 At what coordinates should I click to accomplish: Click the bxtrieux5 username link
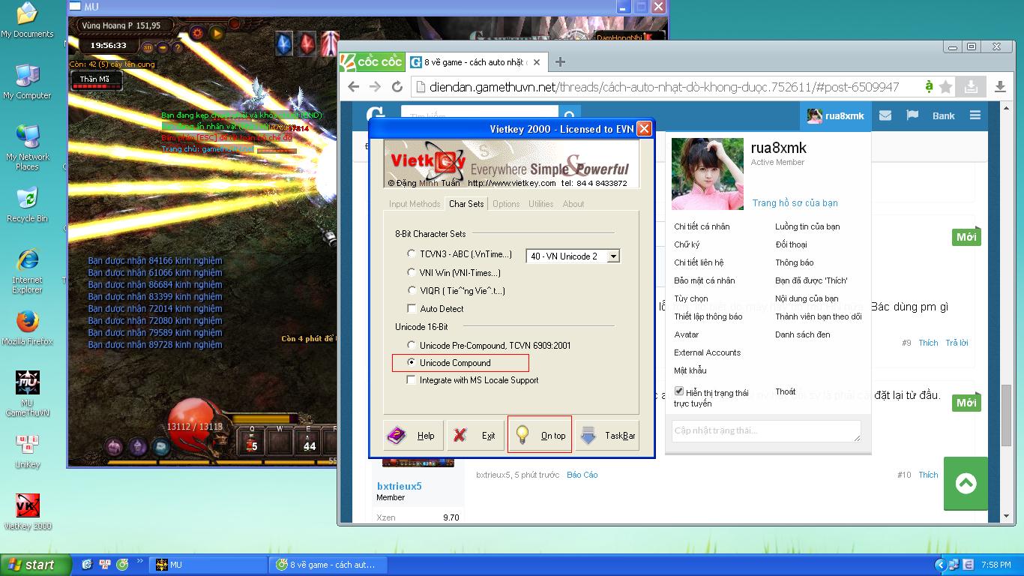[x=399, y=486]
